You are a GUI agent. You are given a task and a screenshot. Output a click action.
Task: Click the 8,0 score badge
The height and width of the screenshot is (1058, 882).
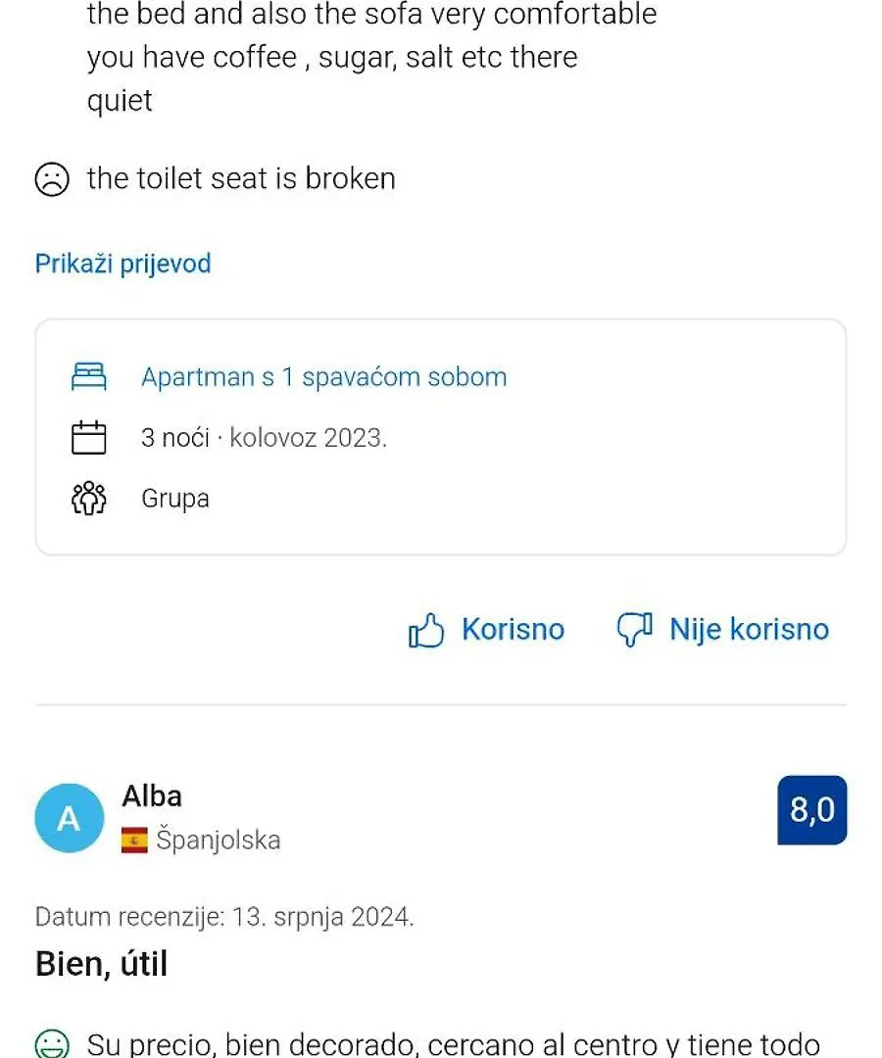point(811,810)
